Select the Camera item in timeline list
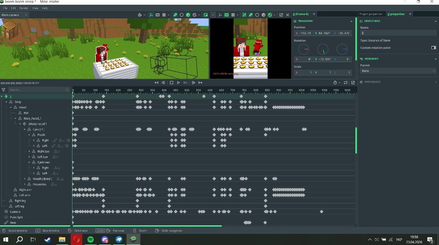The height and width of the screenshot is (245, 439). [15, 212]
